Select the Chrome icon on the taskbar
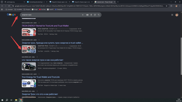This screenshot has width=182, height=102. click(21, 100)
